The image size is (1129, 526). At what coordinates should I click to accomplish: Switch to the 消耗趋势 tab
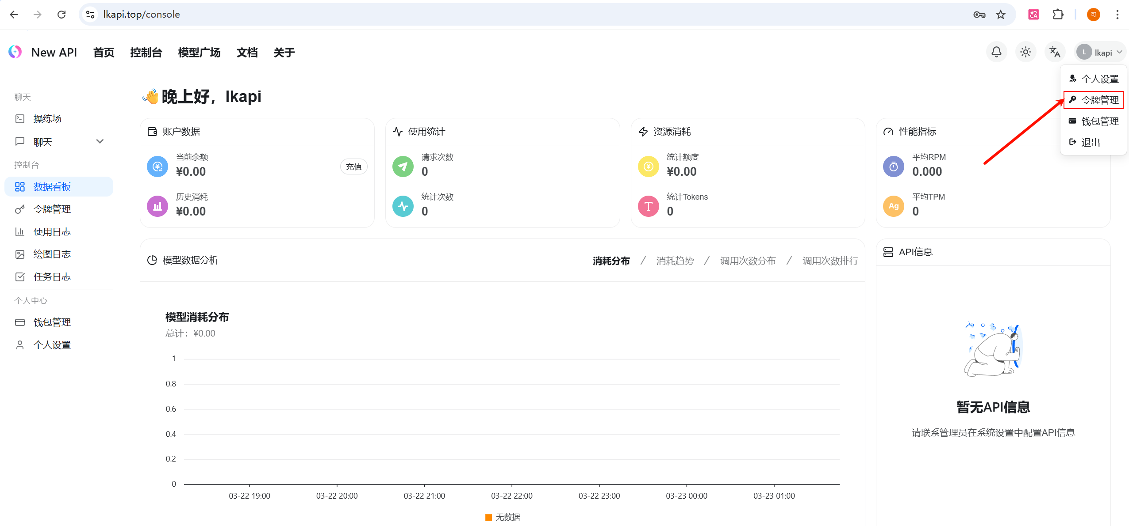(x=675, y=261)
